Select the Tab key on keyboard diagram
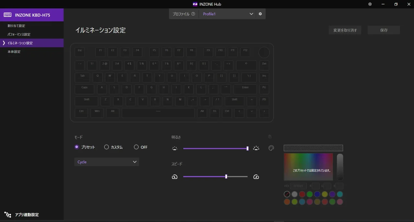 [82, 77]
